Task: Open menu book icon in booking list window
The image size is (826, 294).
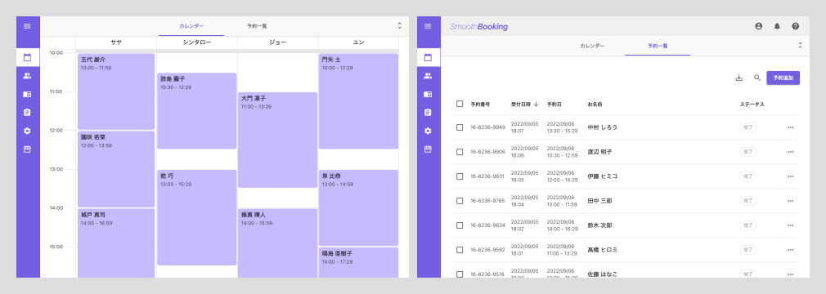Action: coord(428,94)
